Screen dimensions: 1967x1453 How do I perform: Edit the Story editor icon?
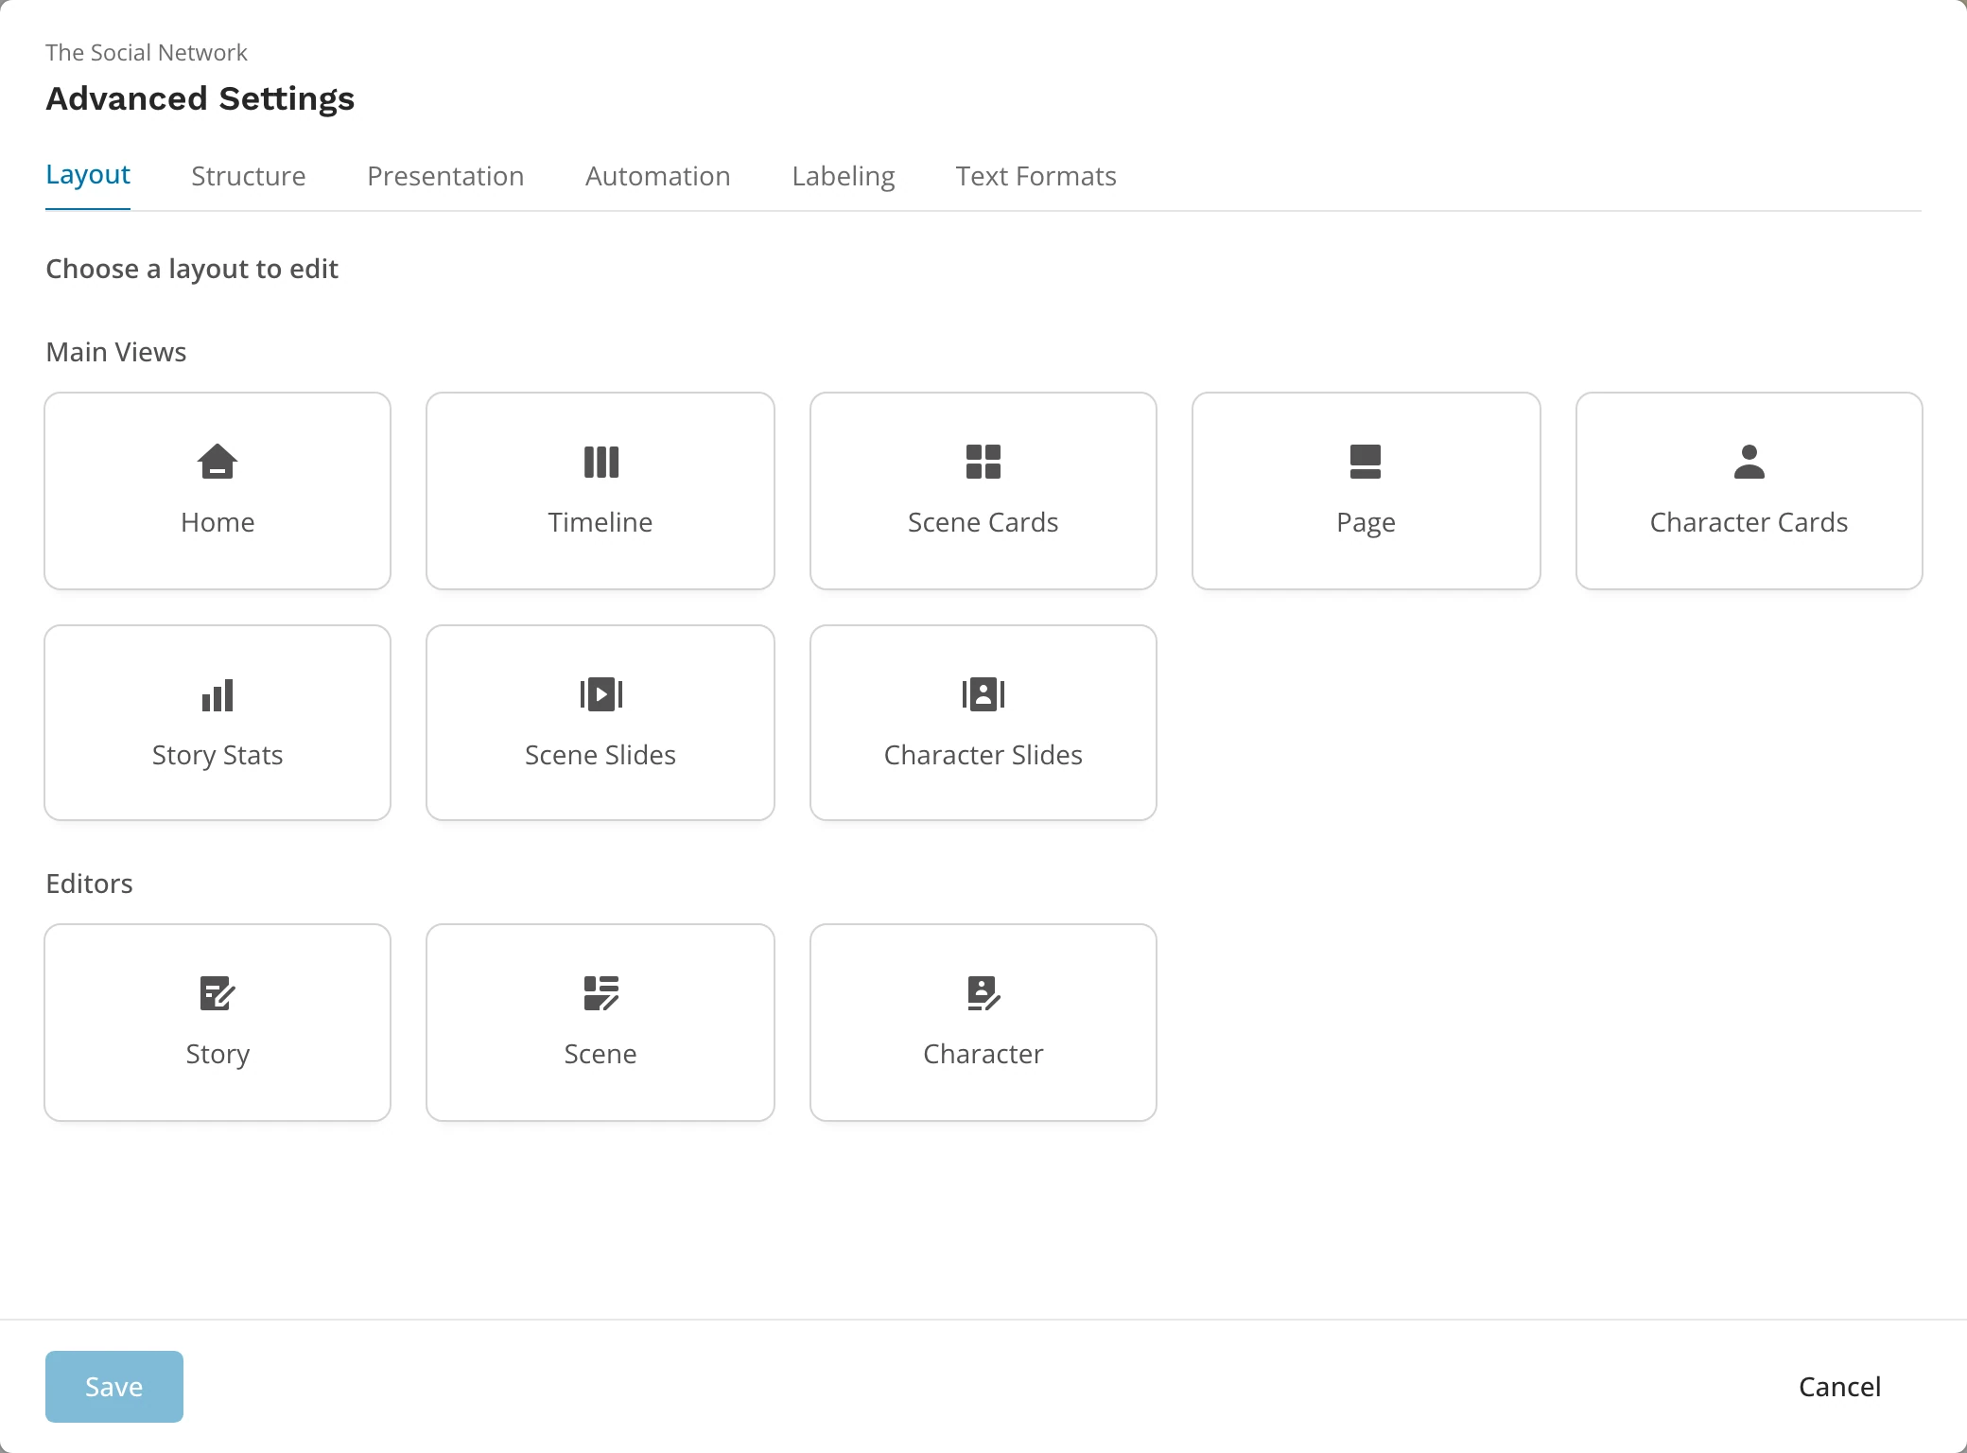pyautogui.click(x=218, y=993)
